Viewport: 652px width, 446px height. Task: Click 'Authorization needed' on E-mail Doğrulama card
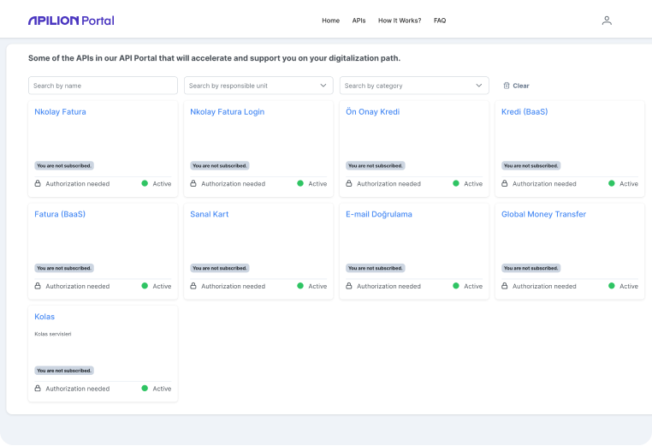coord(388,286)
